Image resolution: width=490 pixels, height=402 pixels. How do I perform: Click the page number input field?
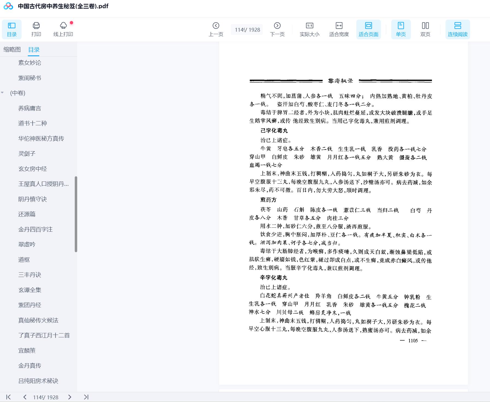pos(246,29)
